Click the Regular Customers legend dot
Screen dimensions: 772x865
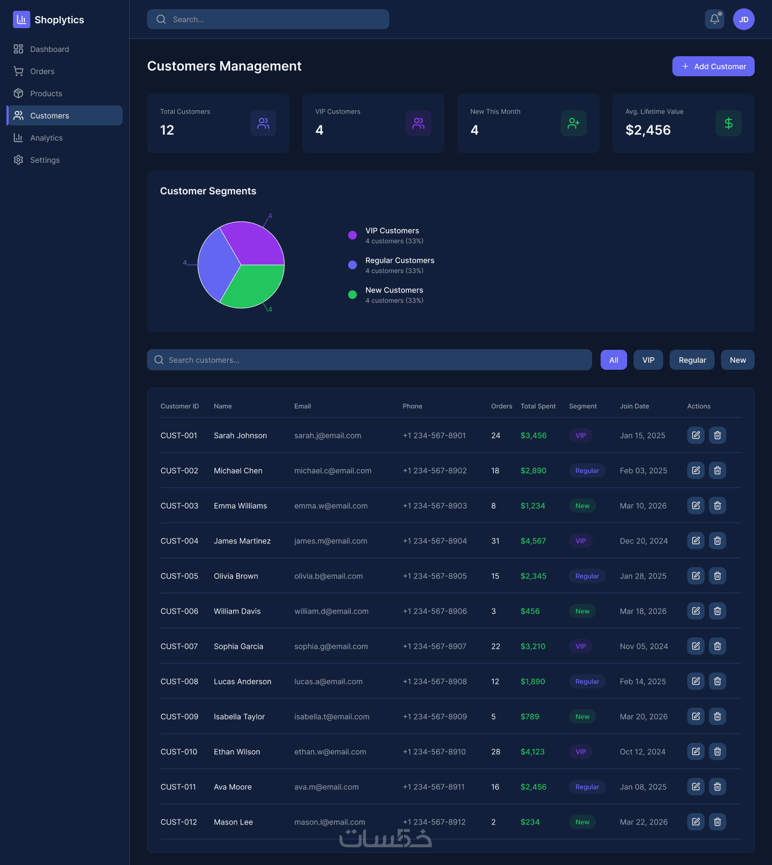(352, 265)
